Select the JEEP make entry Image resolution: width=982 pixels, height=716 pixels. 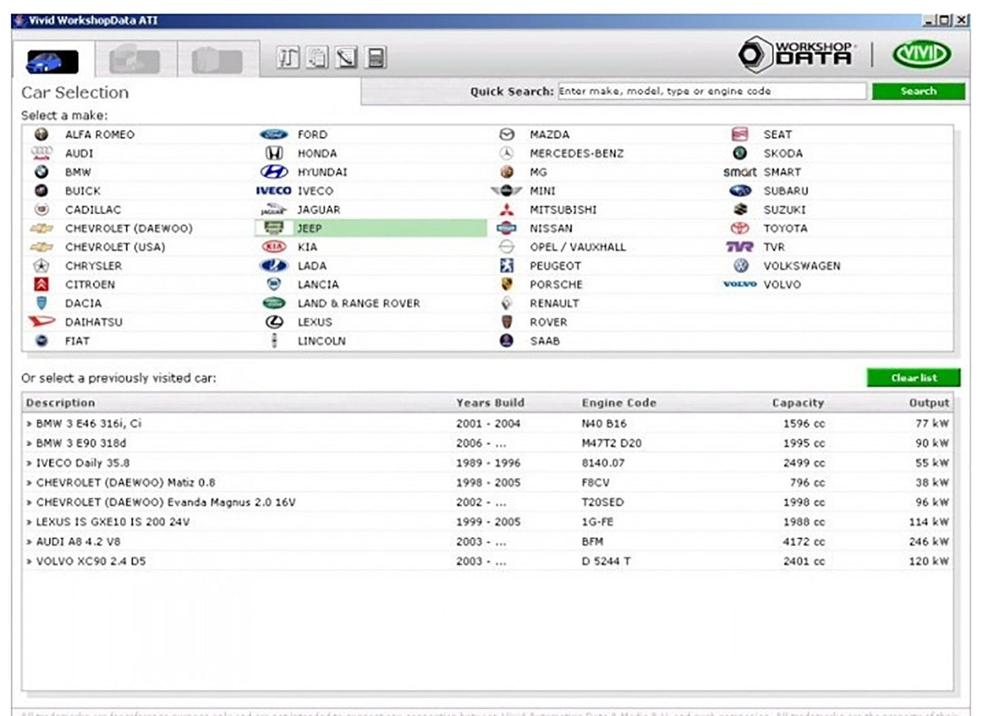point(309,228)
